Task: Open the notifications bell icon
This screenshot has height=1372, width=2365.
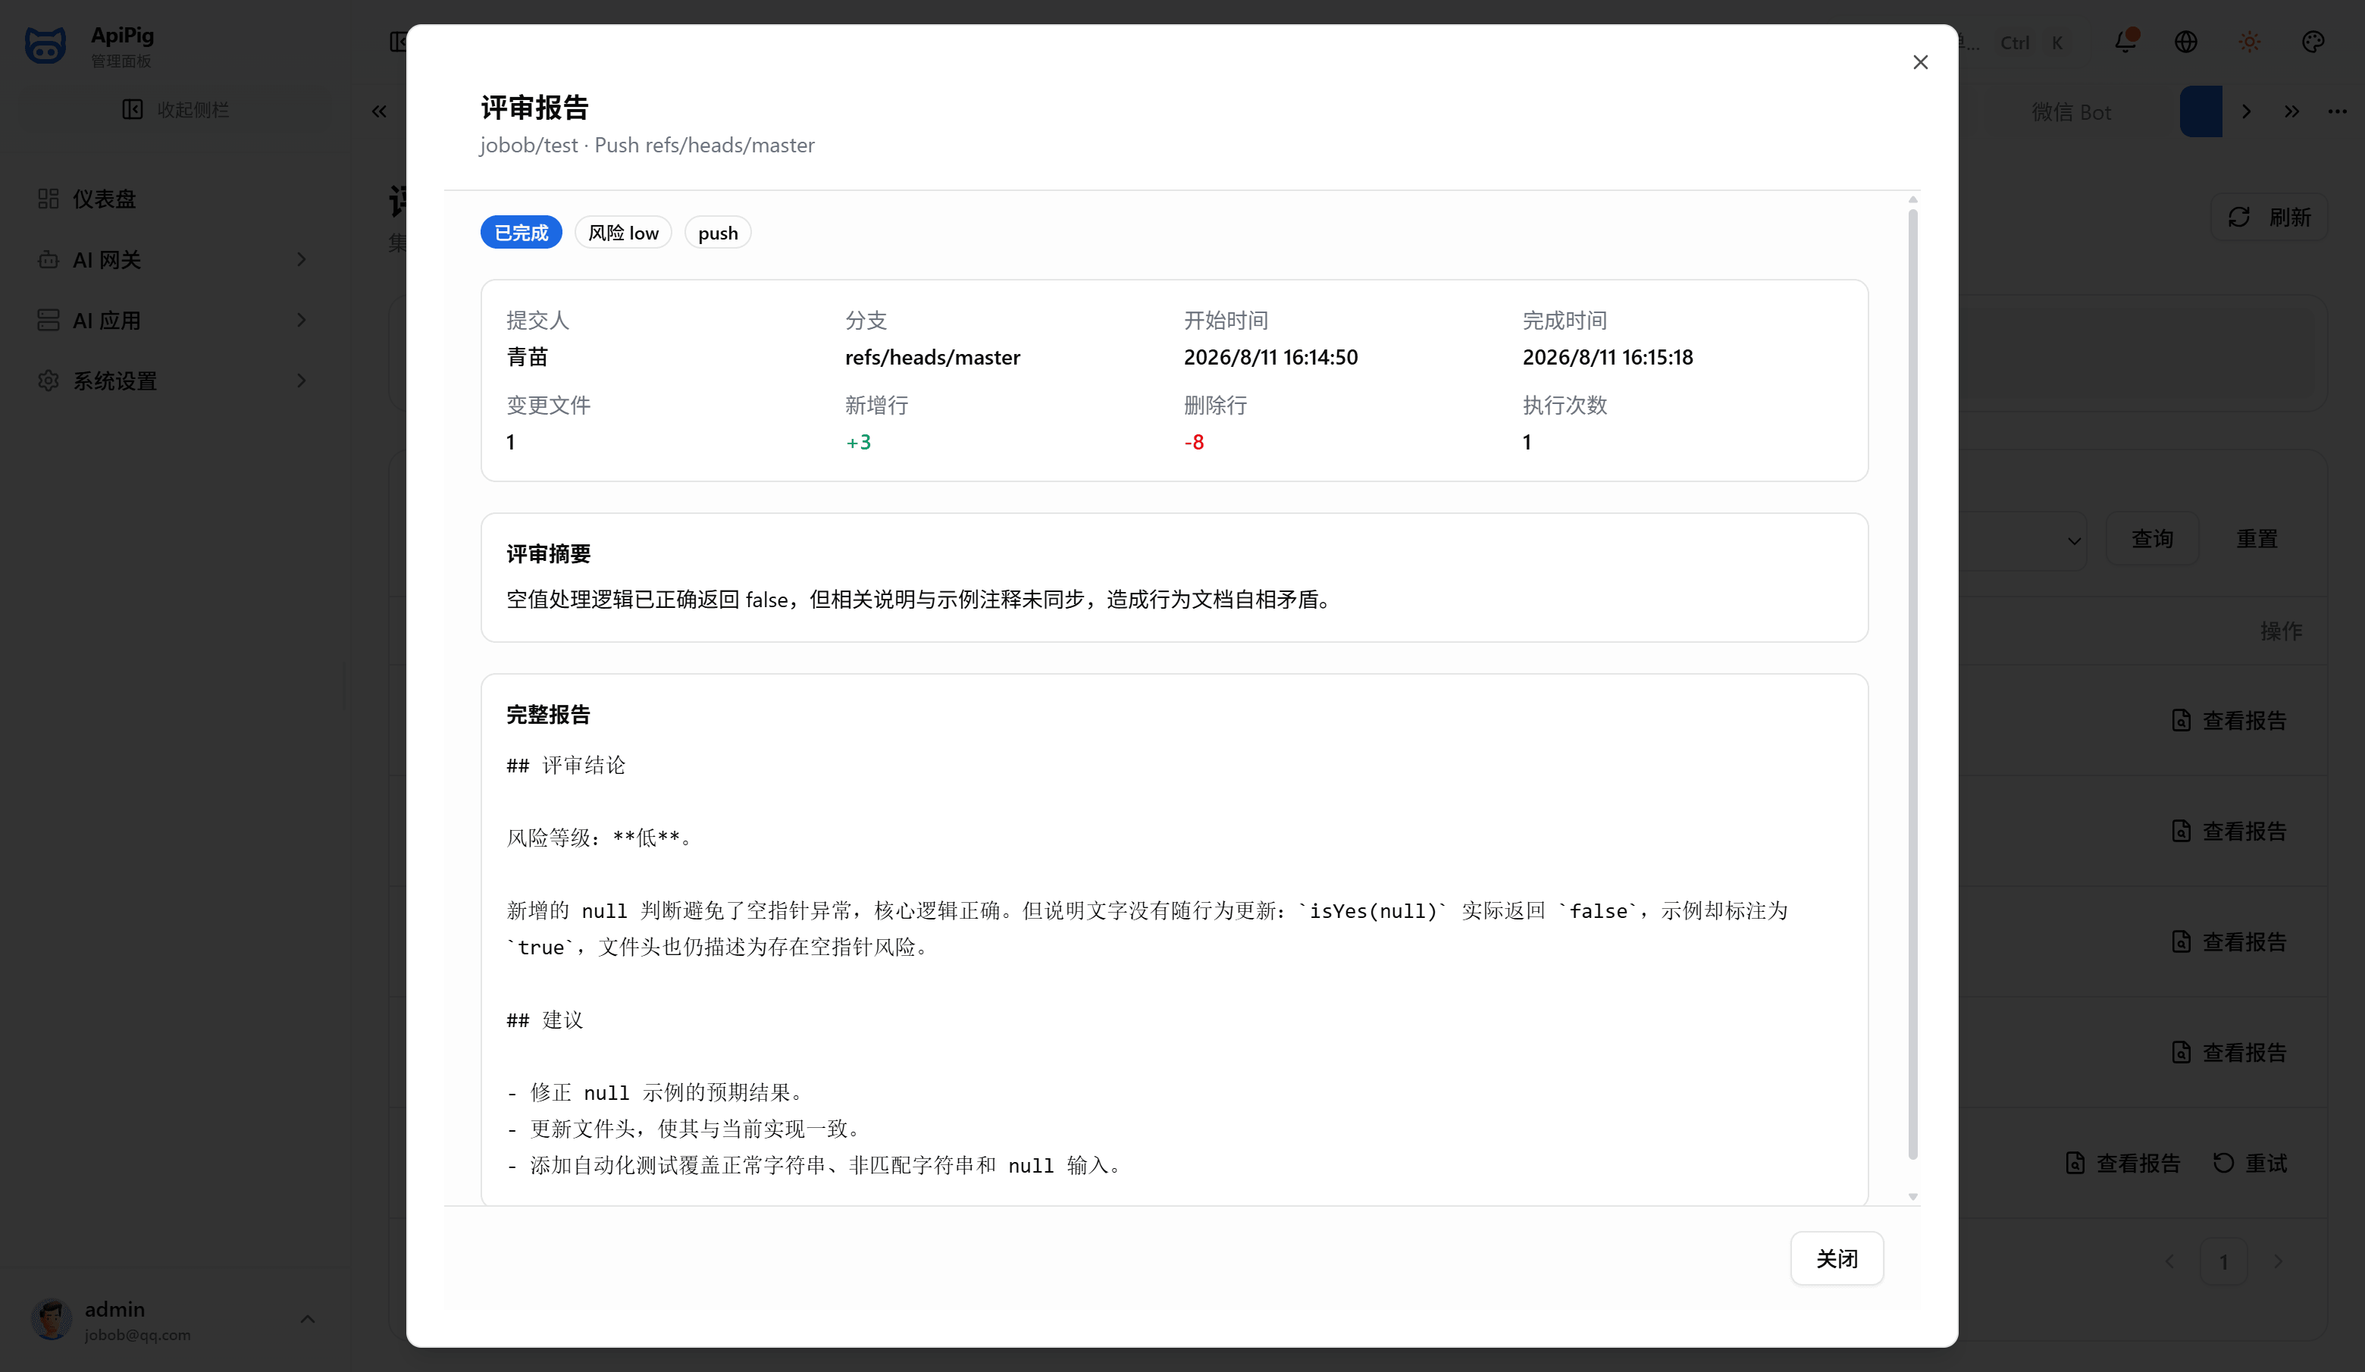Action: pos(2125,41)
